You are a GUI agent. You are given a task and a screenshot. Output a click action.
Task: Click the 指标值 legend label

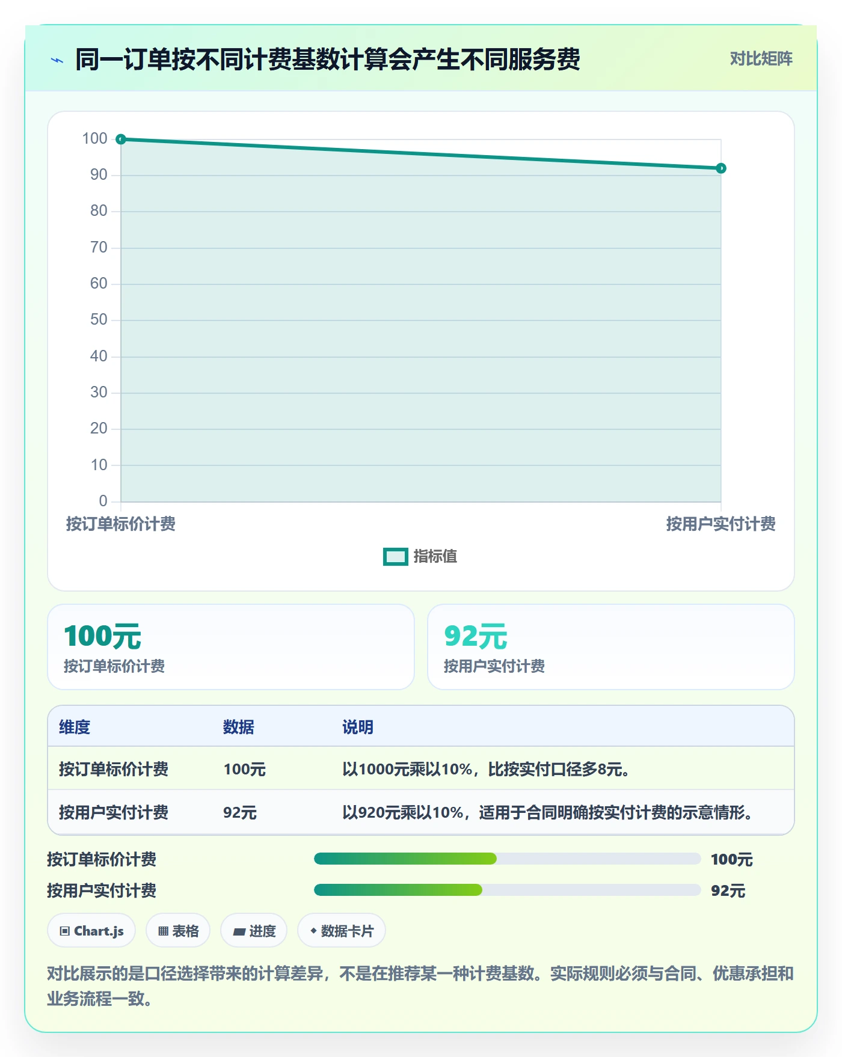[435, 557]
